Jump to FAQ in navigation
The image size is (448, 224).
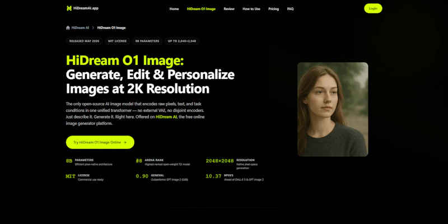pyautogui.click(x=290, y=9)
